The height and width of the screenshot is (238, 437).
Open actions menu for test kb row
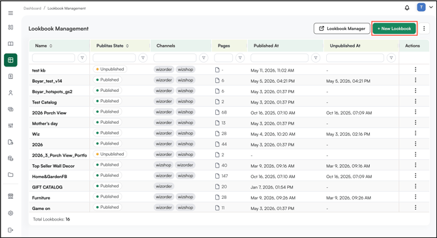point(415,69)
